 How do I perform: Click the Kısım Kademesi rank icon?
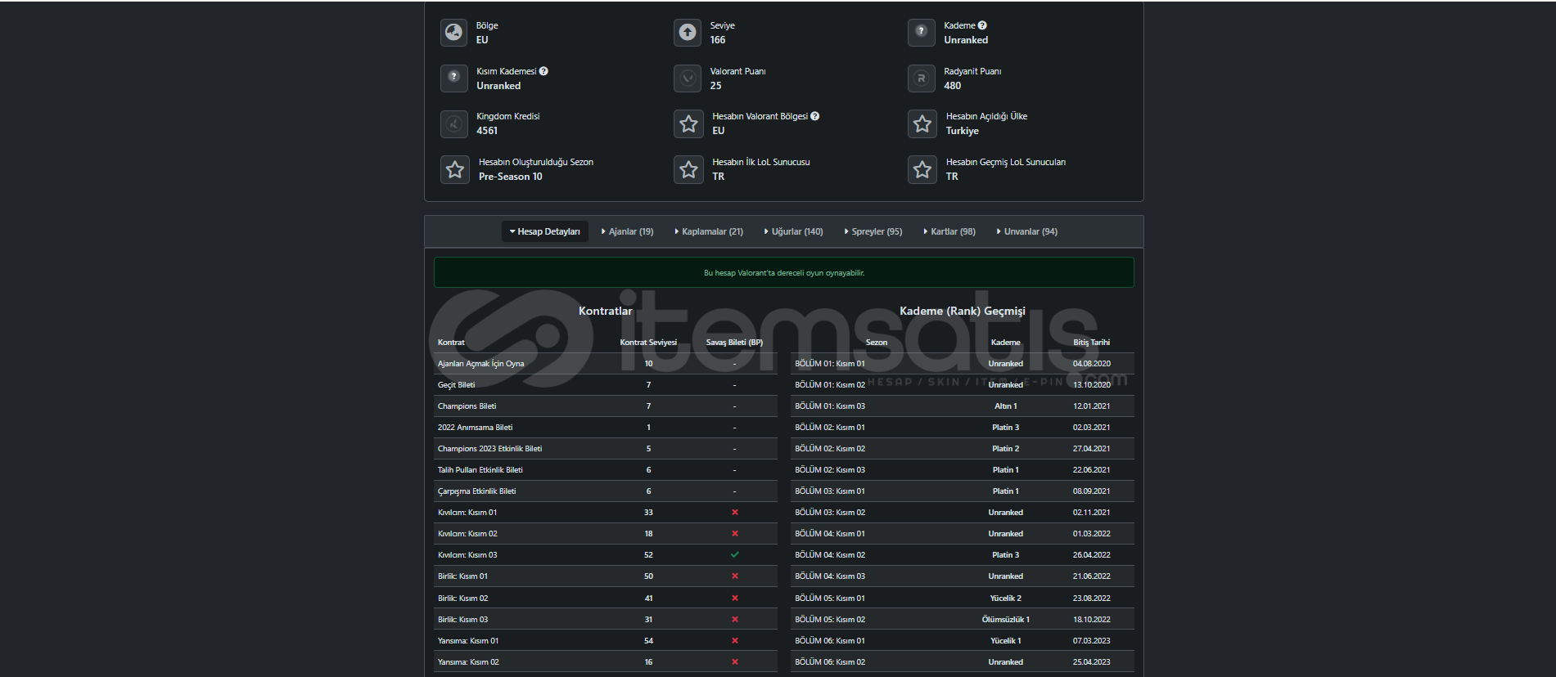[x=453, y=78]
